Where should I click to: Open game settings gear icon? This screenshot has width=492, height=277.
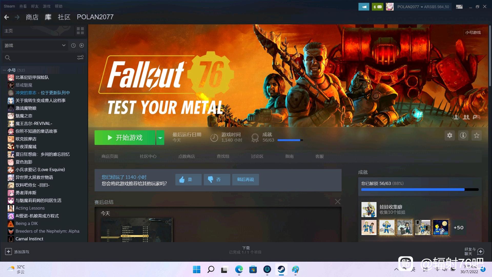pos(450,135)
